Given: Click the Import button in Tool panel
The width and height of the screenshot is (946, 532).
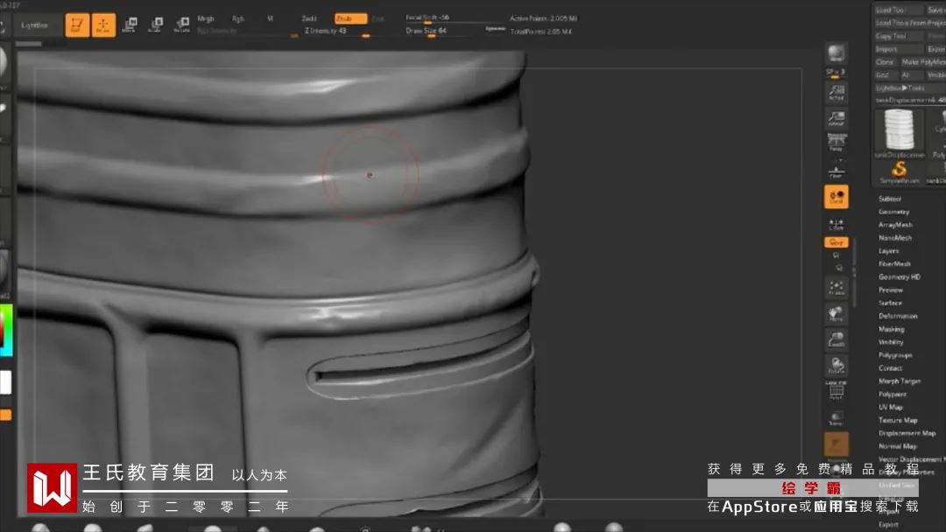Looking at the screenshot, I should pos(899,49).
